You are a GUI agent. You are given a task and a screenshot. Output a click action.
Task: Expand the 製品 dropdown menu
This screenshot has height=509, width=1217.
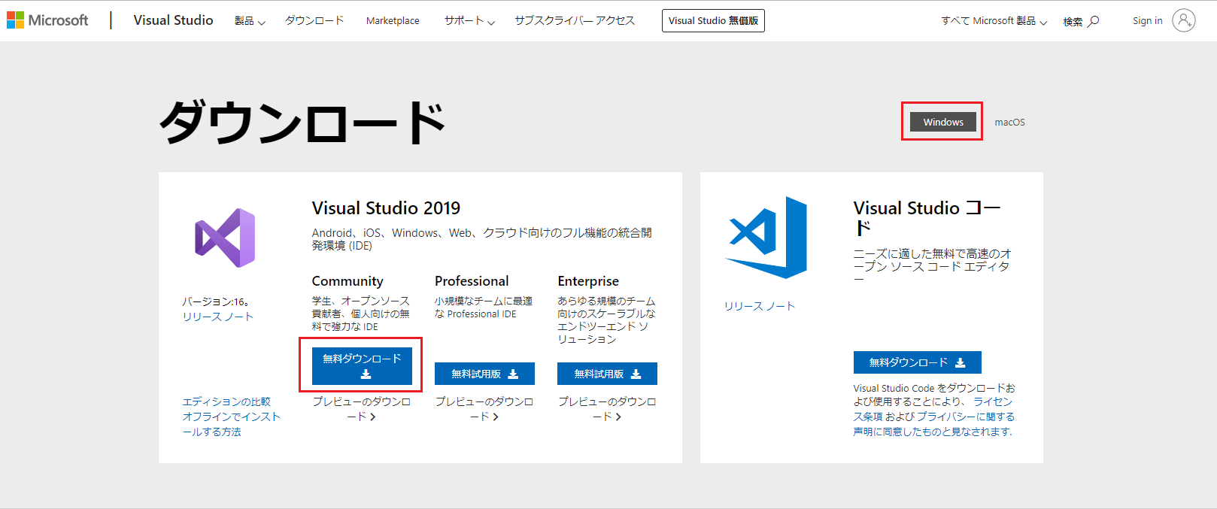[250, 21]
